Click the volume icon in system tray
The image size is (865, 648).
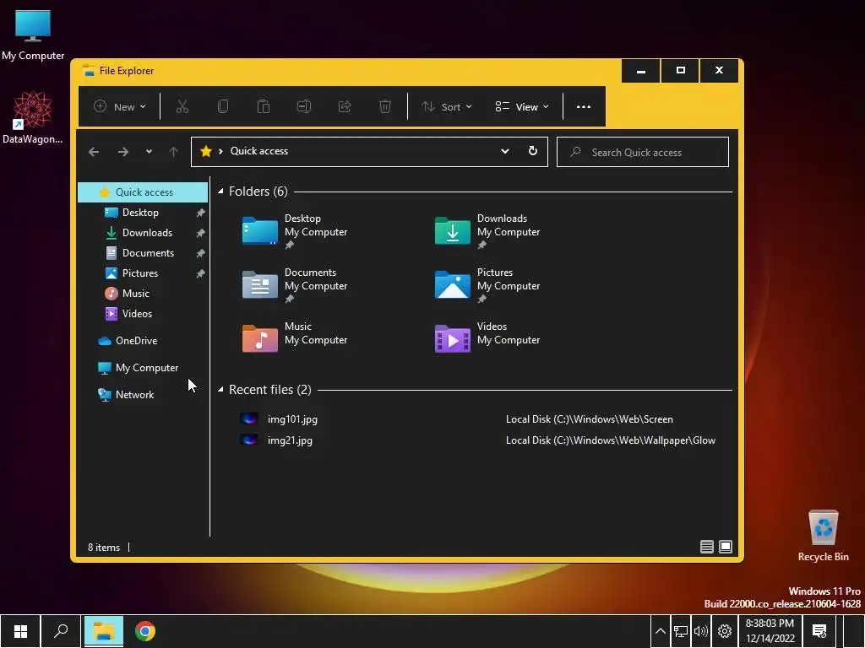(700, 631)
